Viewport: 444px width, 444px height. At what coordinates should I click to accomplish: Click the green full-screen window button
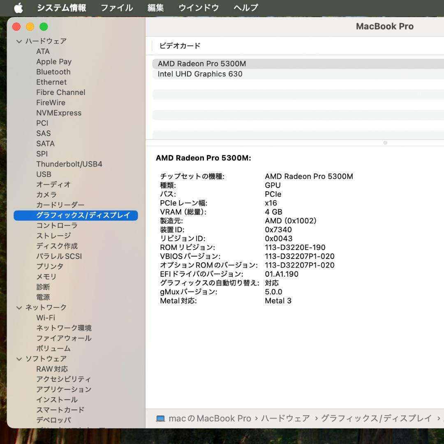coord(43,26)
